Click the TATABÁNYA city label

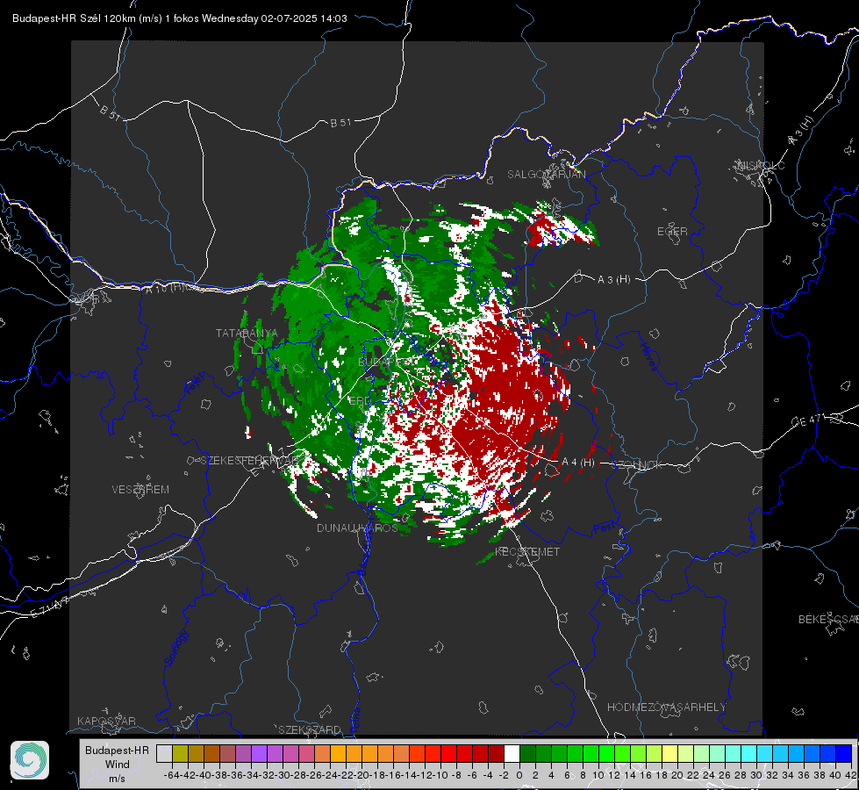(247, 334)
